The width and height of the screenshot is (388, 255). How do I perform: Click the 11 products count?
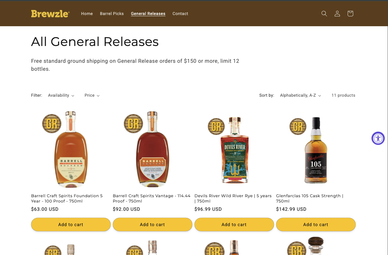pyautogui.click(x=343, y=96)
